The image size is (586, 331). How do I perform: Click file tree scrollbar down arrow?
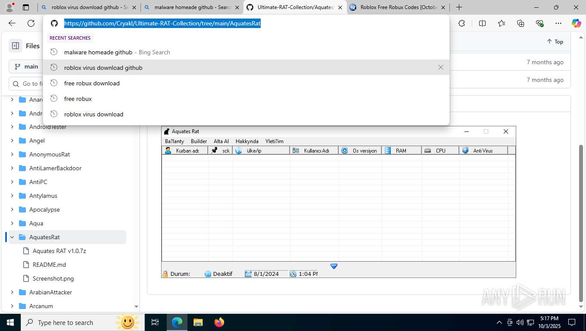pyautogui.click(x=136, y=307)
